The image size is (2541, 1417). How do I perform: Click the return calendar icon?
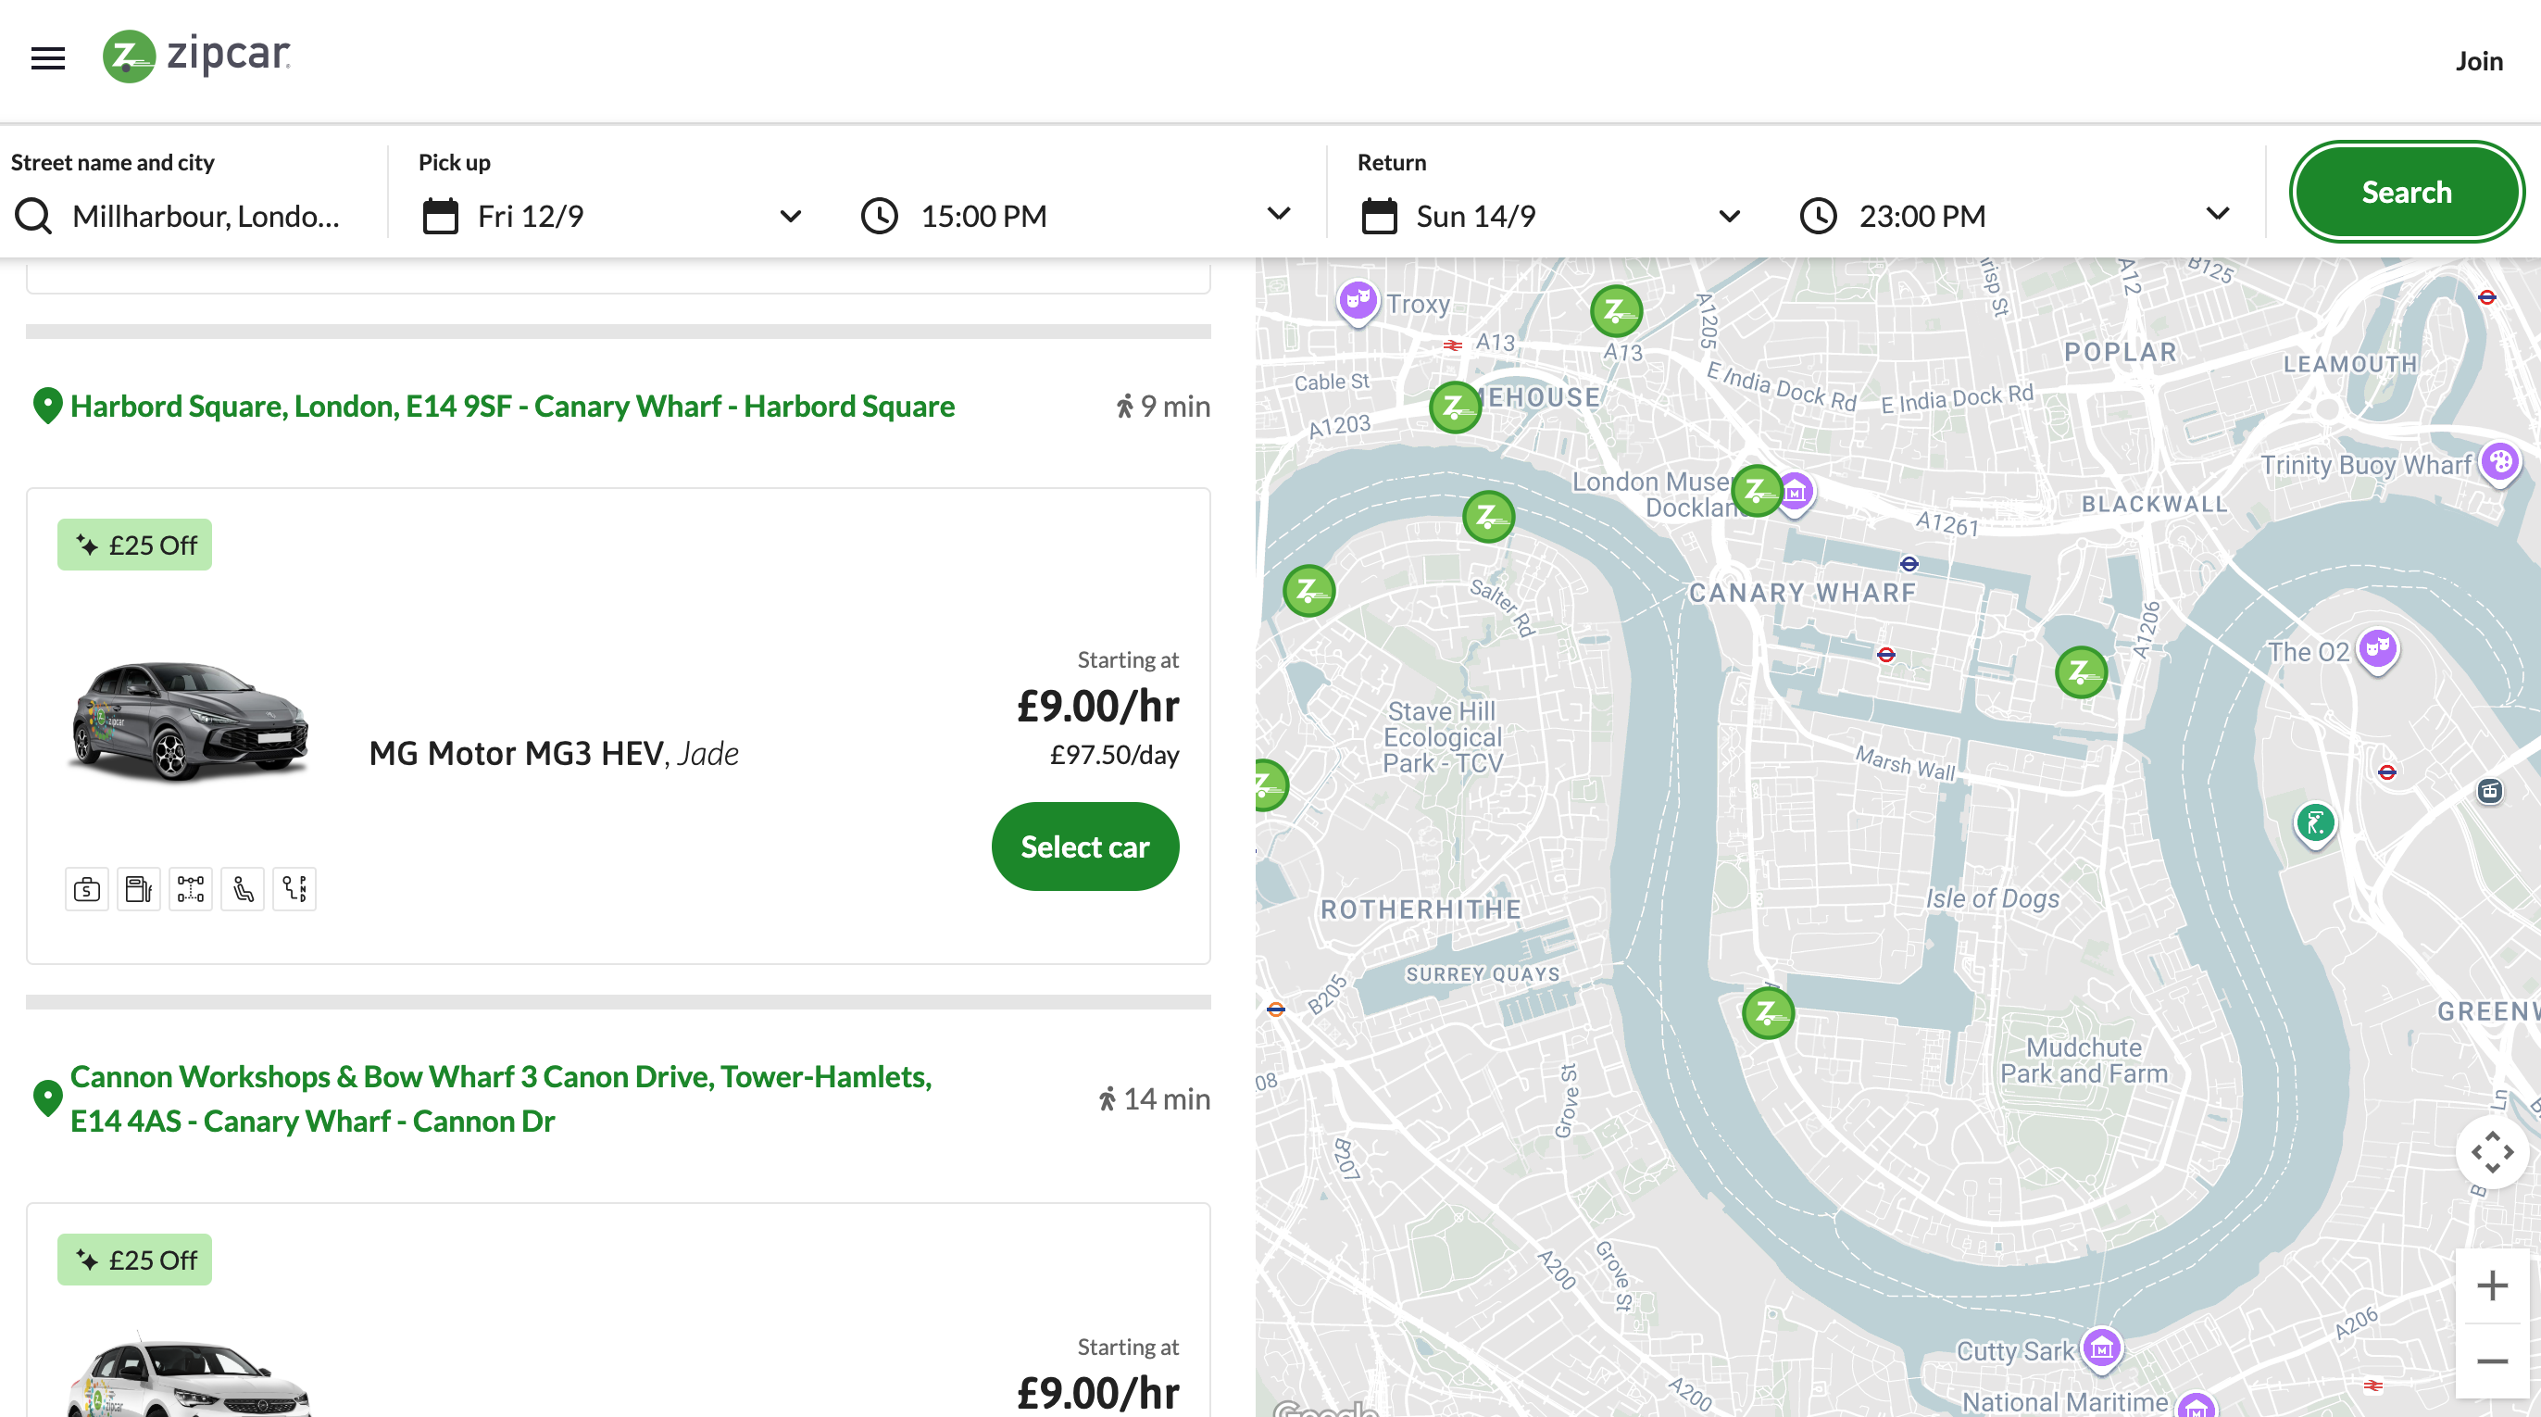(x=1379, y=216)
